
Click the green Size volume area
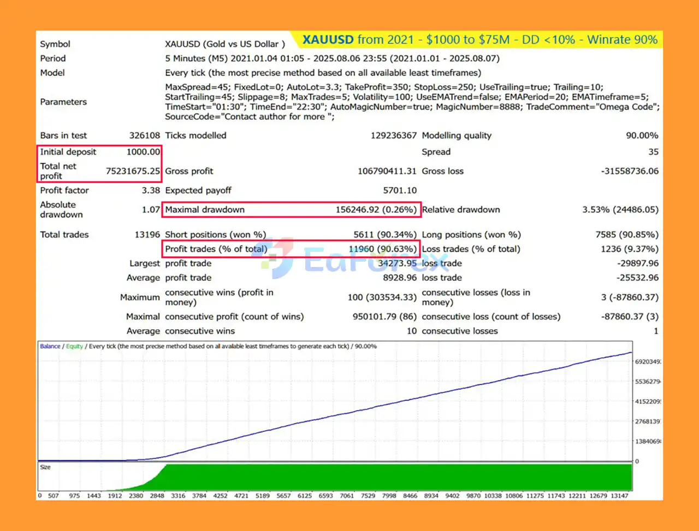pos(399,477)
